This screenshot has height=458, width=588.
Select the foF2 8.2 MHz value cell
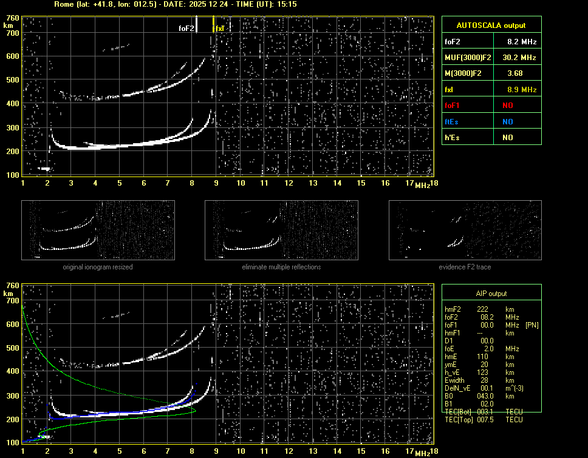(522, 42)
